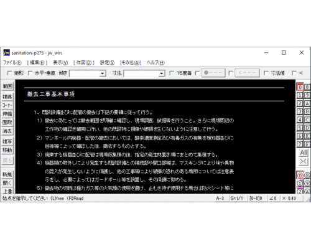This screenshot has height=249, width=311.
Task: Select square layer button 7
Action: 300,144
